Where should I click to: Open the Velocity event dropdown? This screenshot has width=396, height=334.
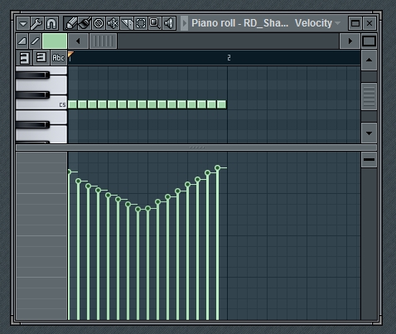[317, 23]
